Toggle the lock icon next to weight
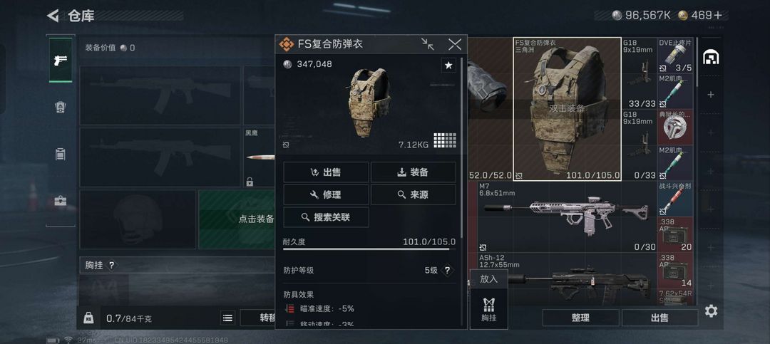Image resolution: width=770 pixels, height=344 pixels. pos(88,318)
